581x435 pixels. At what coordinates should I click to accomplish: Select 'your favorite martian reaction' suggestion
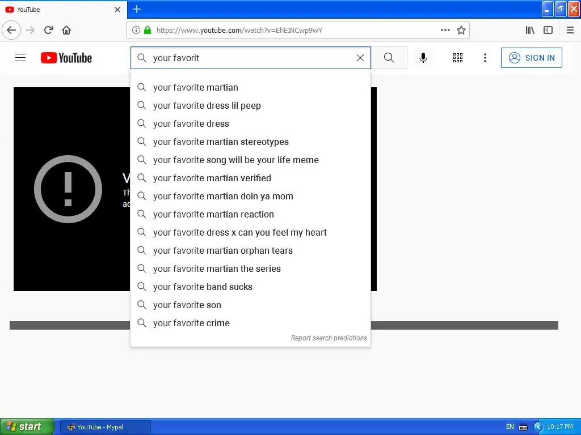250,214
